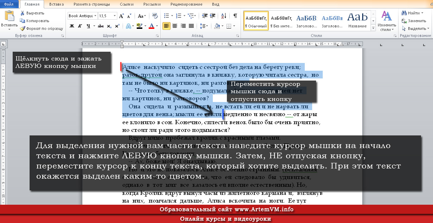Click the Вставить (Paste) clipboard icon
Screen dimensions: 433x223
(9, 17)
